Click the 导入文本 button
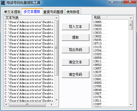The image size is (137, 111). click(x=76, y=27)
